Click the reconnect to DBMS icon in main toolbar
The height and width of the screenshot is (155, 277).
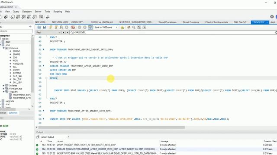(47, 17)
